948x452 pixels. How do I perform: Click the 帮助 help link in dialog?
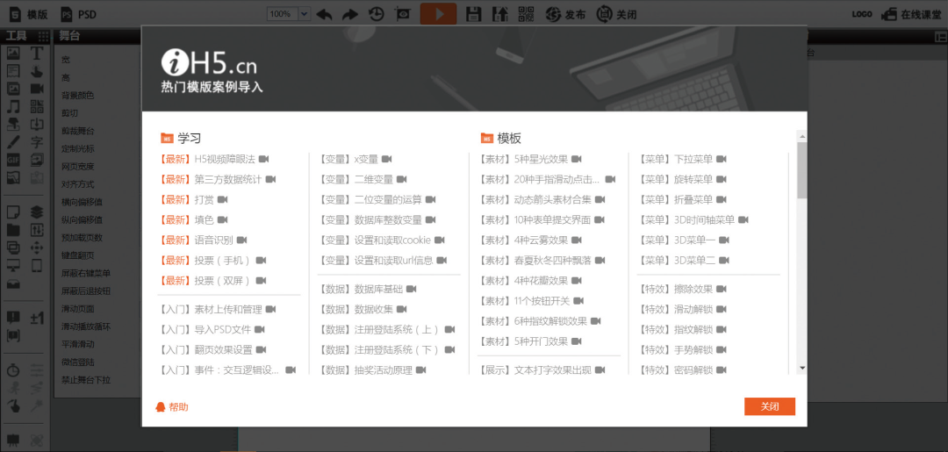tap(172, 406)
